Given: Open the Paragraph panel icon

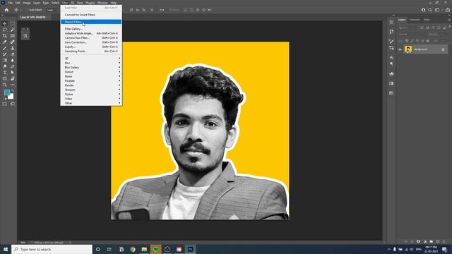Looking at the screenshot, I should 391,64.
